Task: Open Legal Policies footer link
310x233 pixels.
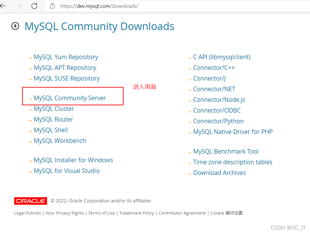Action: point(27,213)
